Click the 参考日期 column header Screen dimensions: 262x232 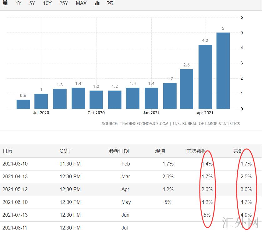tap(119, 151)
